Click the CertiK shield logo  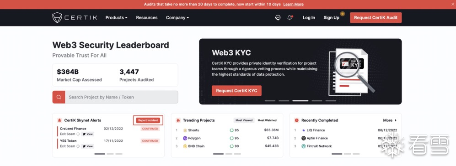click(57, 18)
